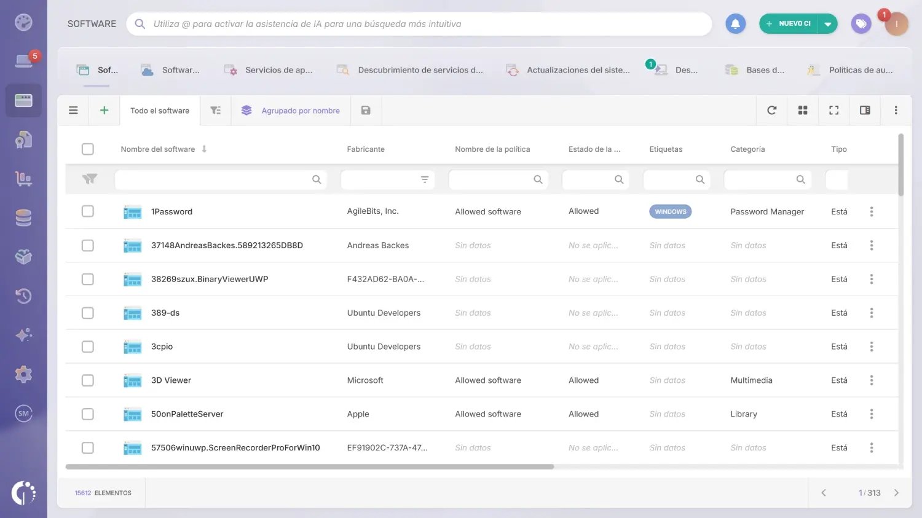Viewport: 922px width, 518px height.
Task: Open the user avatar profile
Action: (896, 24)
